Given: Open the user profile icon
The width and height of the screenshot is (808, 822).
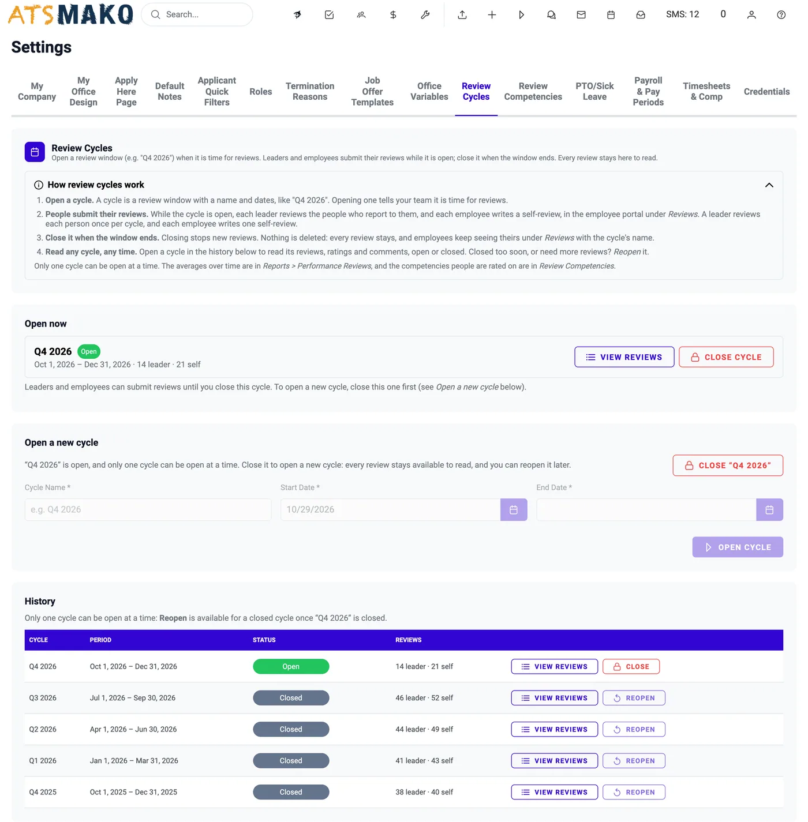Looking at the screenshot, I should pyautogui.click(x=751, y=15).
